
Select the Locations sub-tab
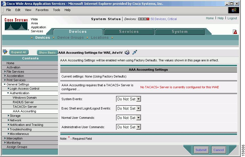(100, 38)
